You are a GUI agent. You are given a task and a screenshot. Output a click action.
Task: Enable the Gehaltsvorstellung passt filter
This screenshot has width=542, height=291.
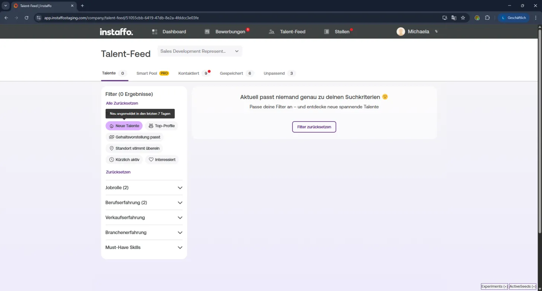tap(134, 137)
